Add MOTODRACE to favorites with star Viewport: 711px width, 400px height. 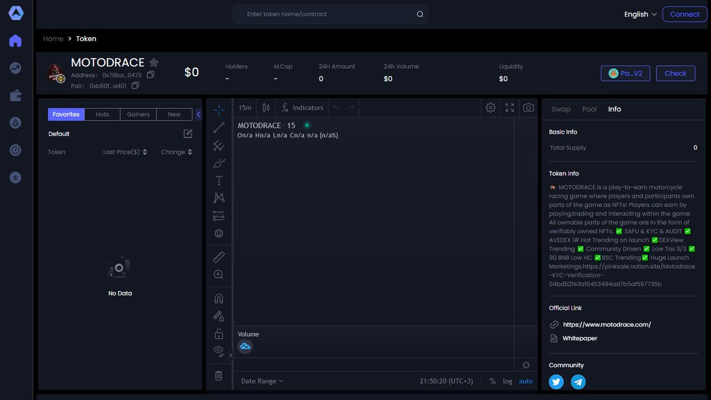click(154, 62)
